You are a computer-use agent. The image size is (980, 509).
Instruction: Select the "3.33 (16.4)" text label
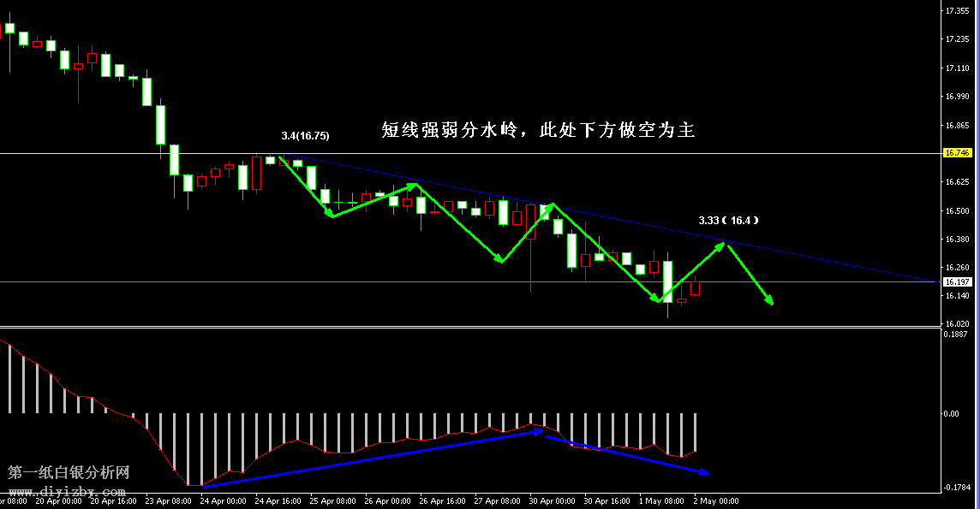(728, 221)
